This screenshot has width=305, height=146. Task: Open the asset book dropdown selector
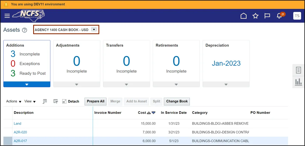pos(94,30)
